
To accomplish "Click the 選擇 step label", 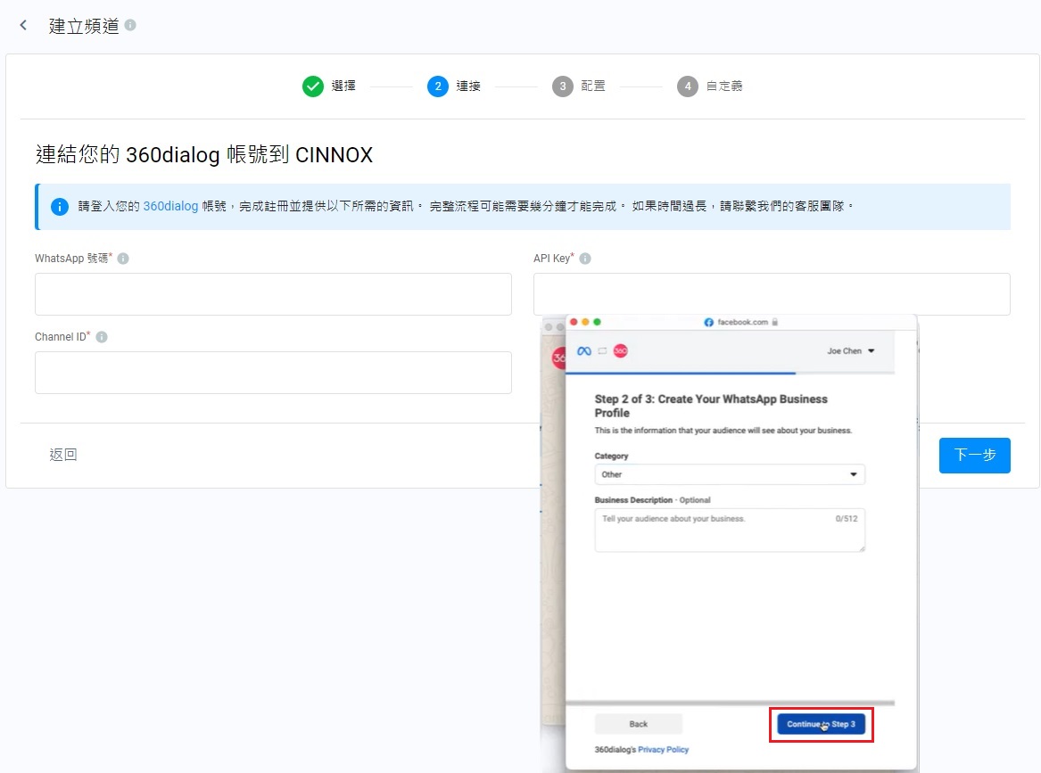I will click(x=343, y=86).
